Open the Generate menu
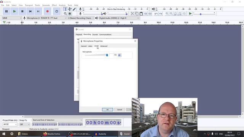The height and width of the screenshot is (137, 244). [46, 5]
